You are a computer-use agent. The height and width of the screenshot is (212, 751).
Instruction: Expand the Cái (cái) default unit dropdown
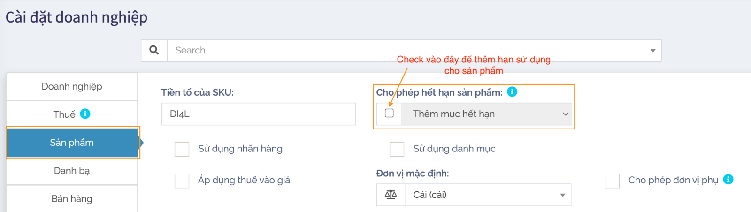click(x=487, y=195)
